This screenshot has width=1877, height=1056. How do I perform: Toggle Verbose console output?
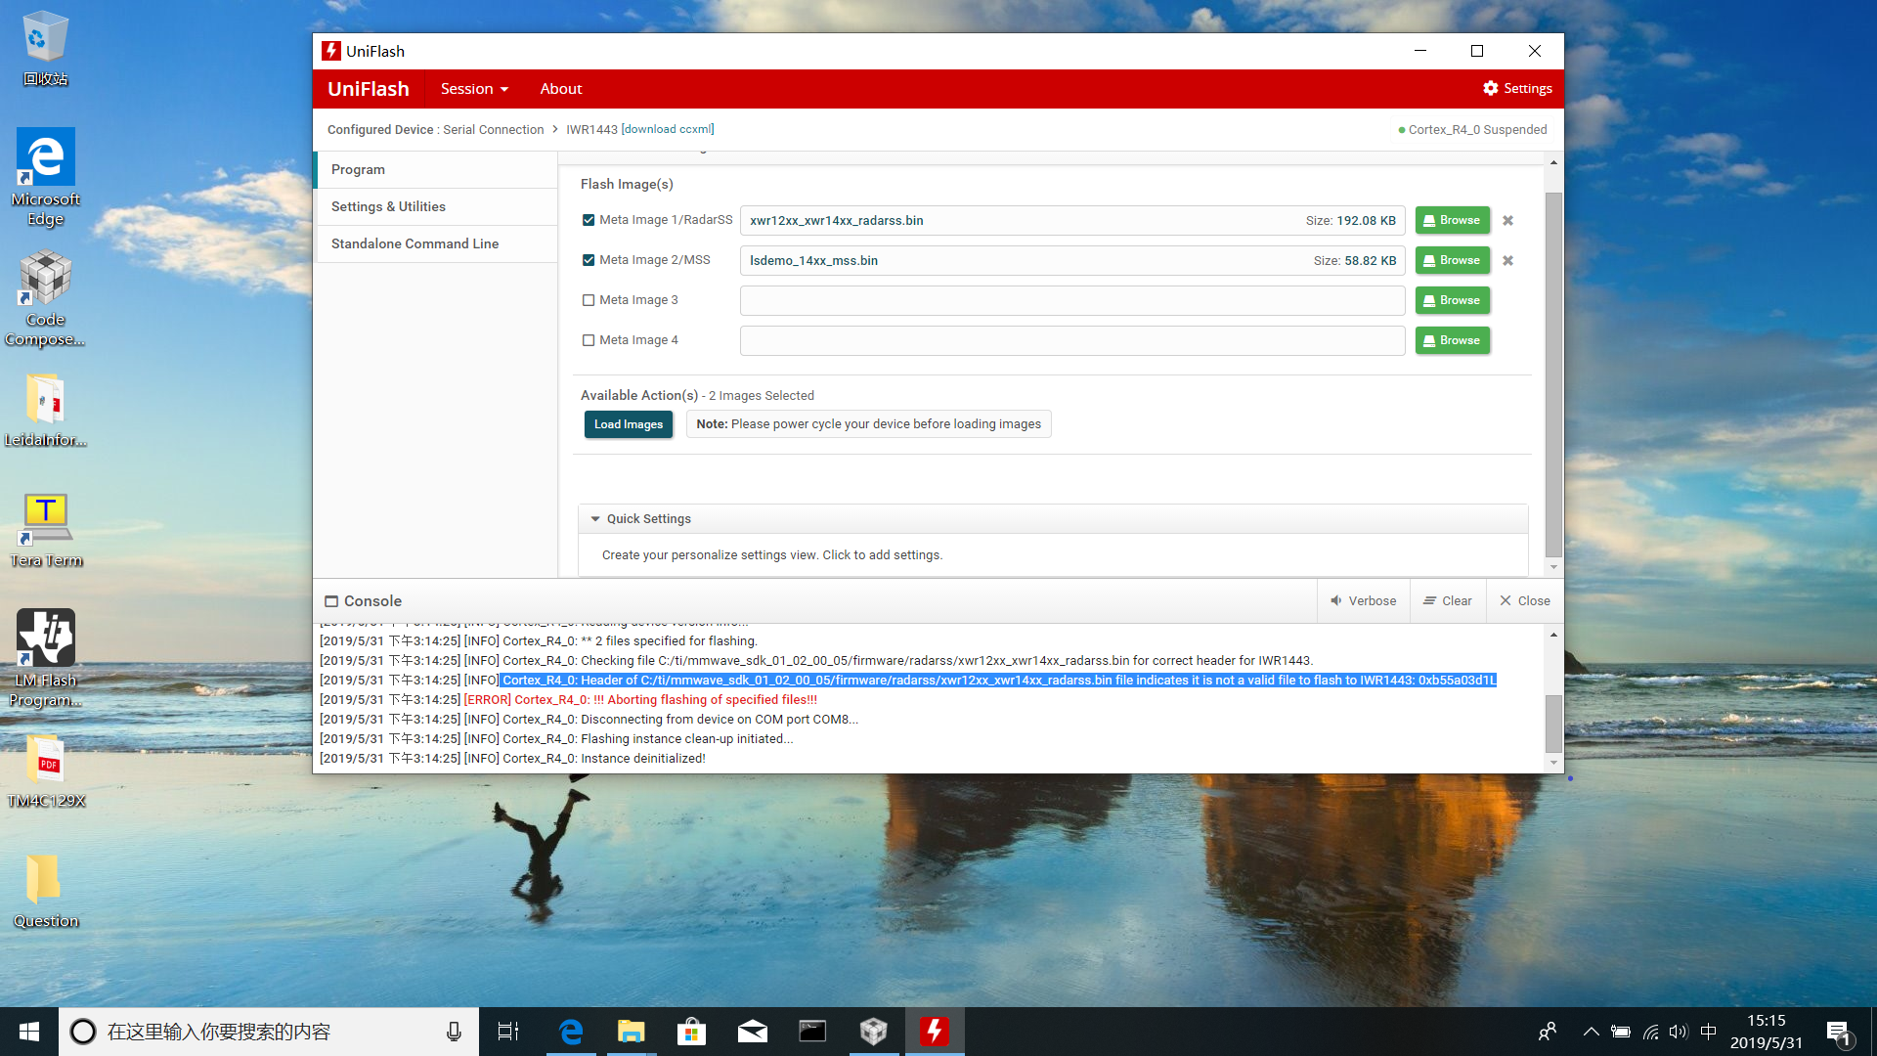click(1364, 601)
